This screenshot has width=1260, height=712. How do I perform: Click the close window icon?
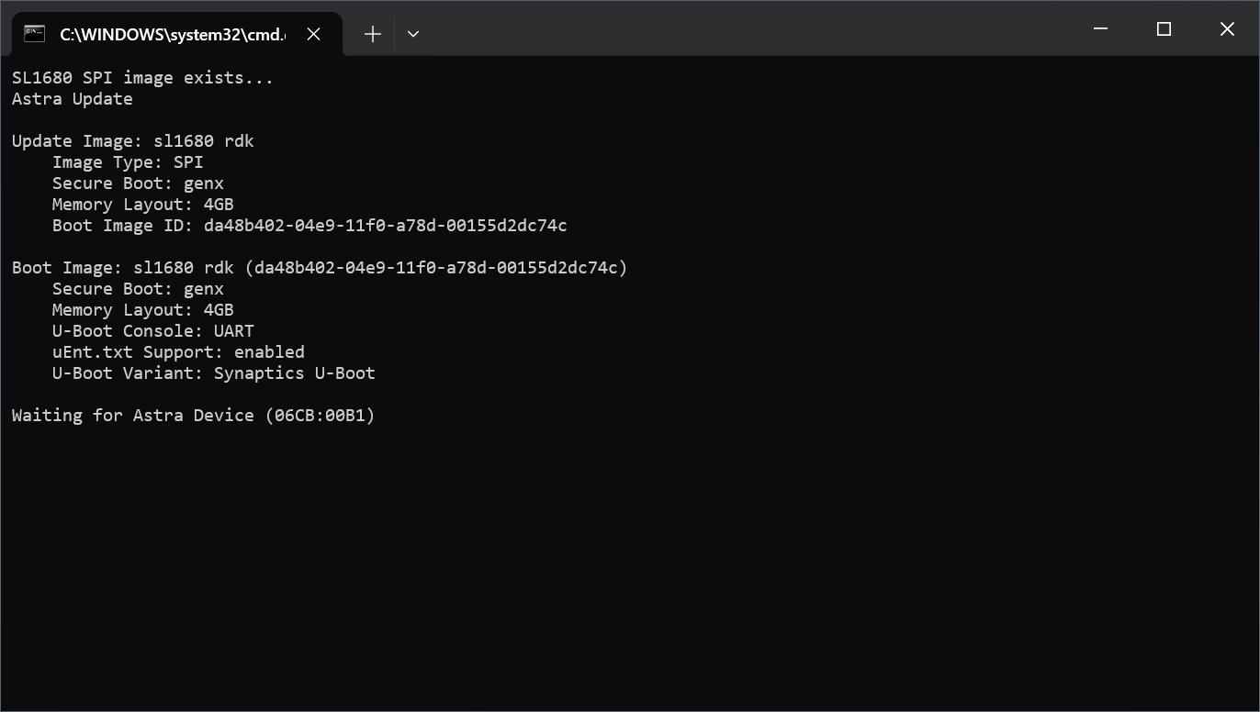coord(1227,28)
